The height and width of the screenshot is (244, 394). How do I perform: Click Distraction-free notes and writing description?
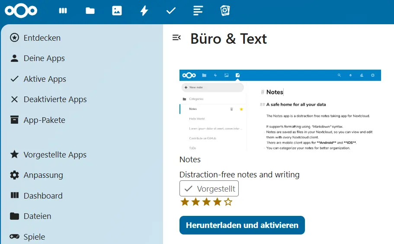(x=240, y=174)
